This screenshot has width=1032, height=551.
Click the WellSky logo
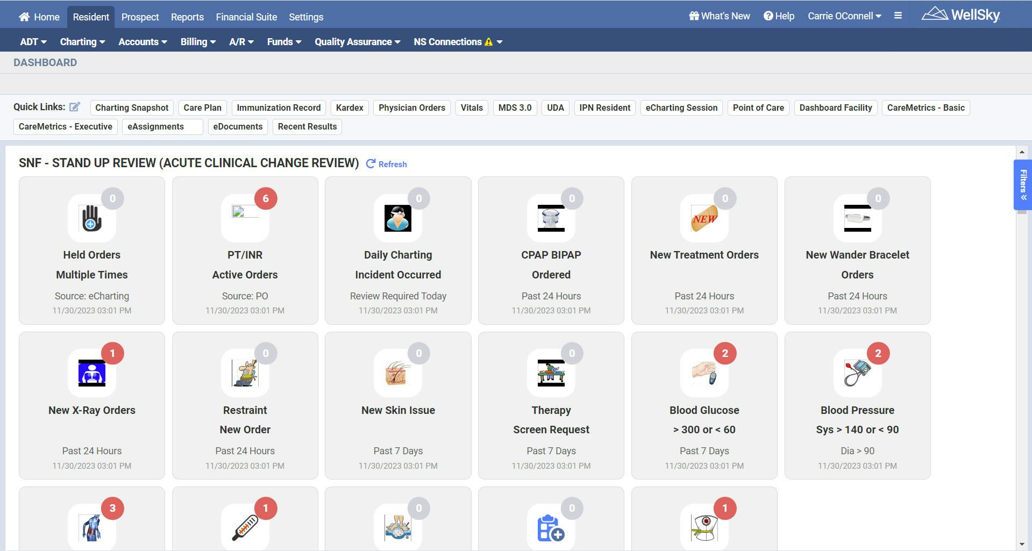[962, 15]
